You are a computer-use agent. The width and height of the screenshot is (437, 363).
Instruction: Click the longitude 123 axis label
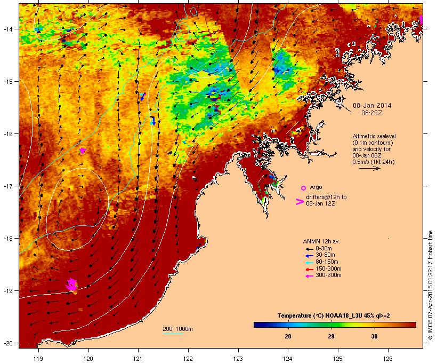238,359
